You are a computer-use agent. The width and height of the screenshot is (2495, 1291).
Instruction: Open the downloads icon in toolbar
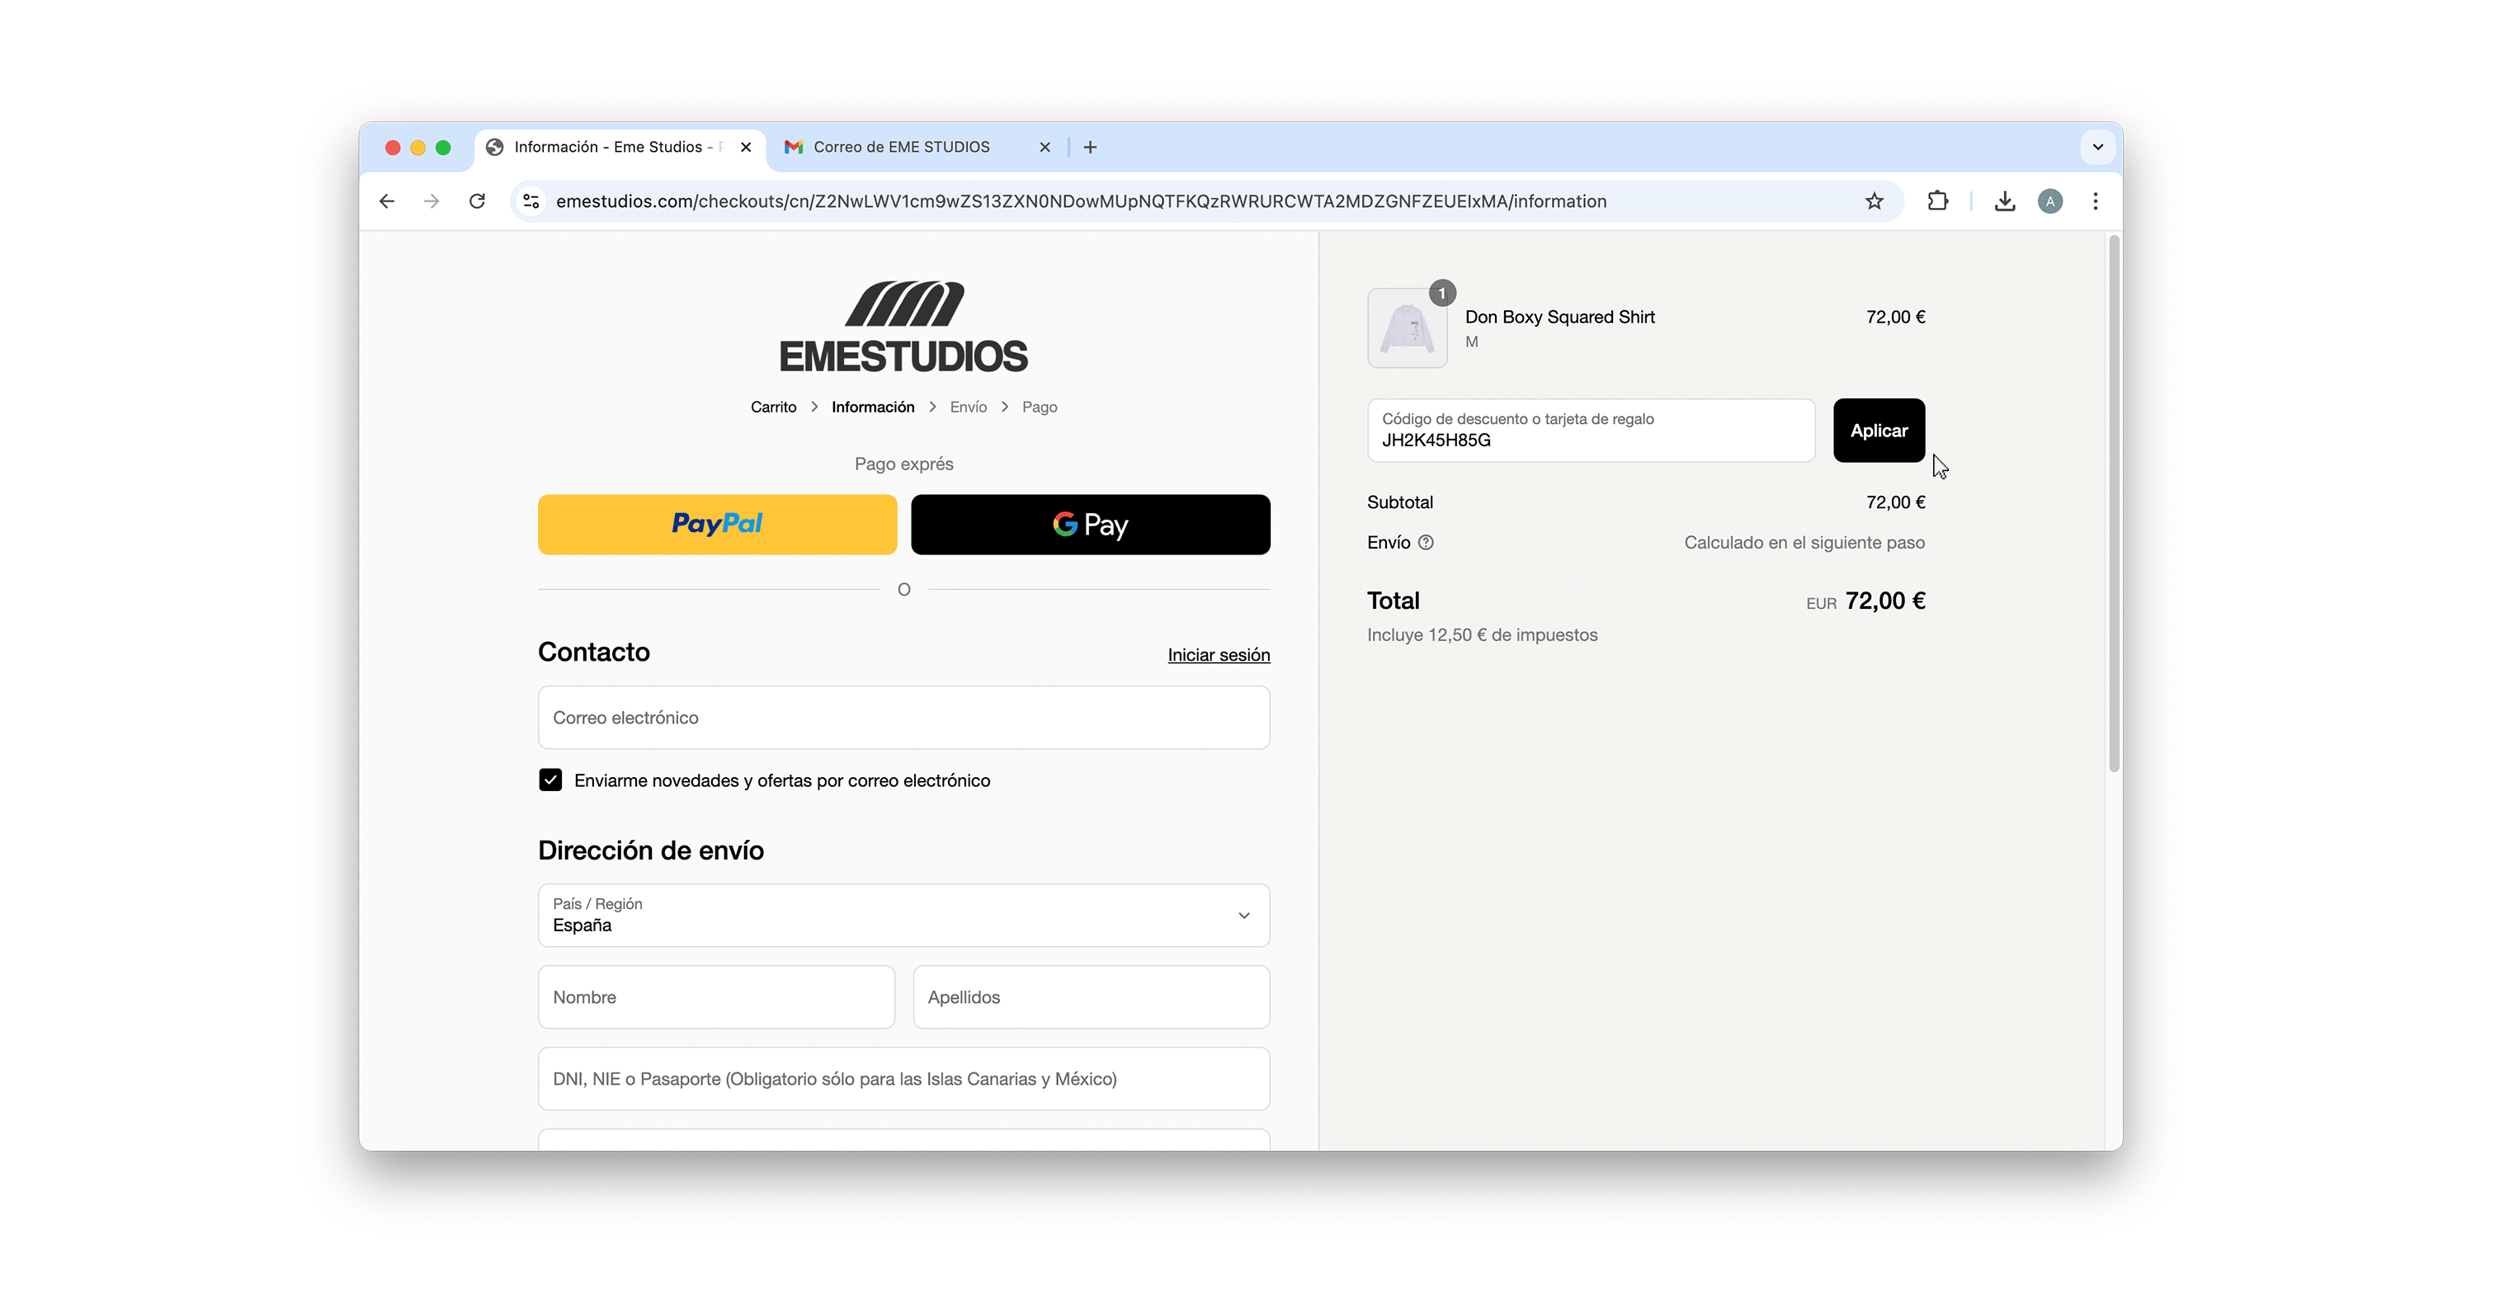(2005, 201)
